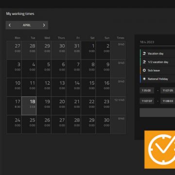This screenshot has height=175, width=175.
Task: Edit end time 11:07:05 field
Action: [x=168, y=90]
